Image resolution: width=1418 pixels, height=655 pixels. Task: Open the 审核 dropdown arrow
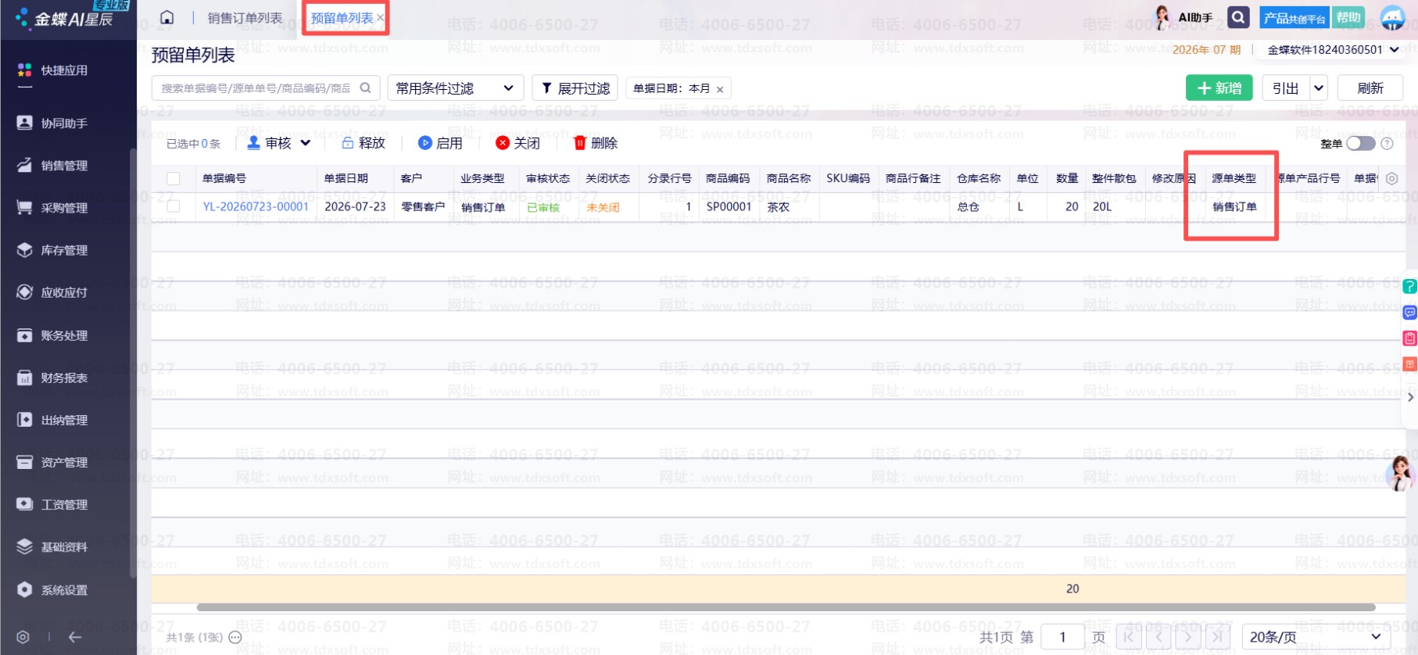click(x=306, y=143)
